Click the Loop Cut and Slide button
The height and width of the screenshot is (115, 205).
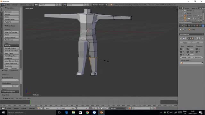point(12,61)
